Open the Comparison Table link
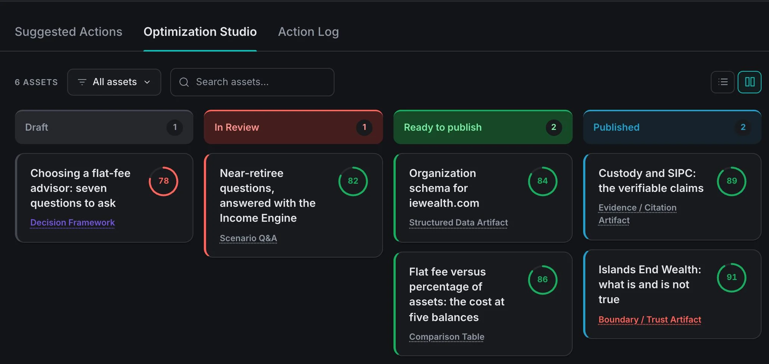 [x=446, y=337]
